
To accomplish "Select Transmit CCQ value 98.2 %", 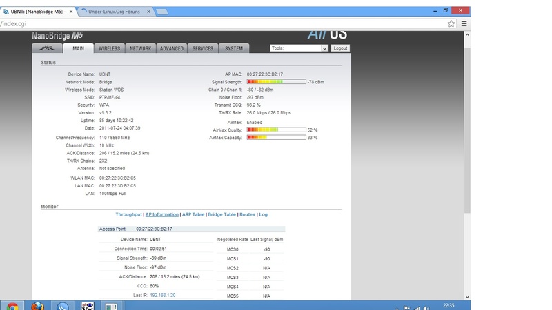I will (253, 105).
